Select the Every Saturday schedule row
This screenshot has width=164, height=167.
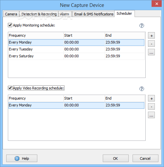[x=76, y=56]
